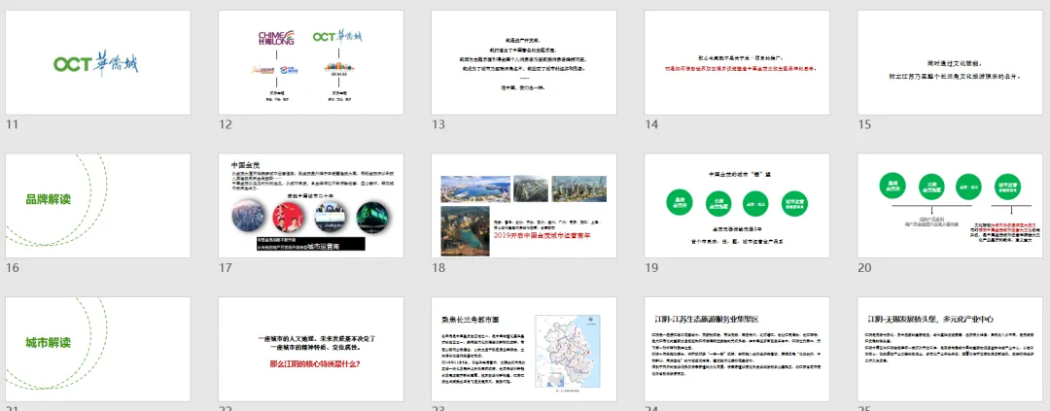Choose slide 20 with green circles diagram
The width and height of the screenshot is (1050, 411).
(950, 206)
